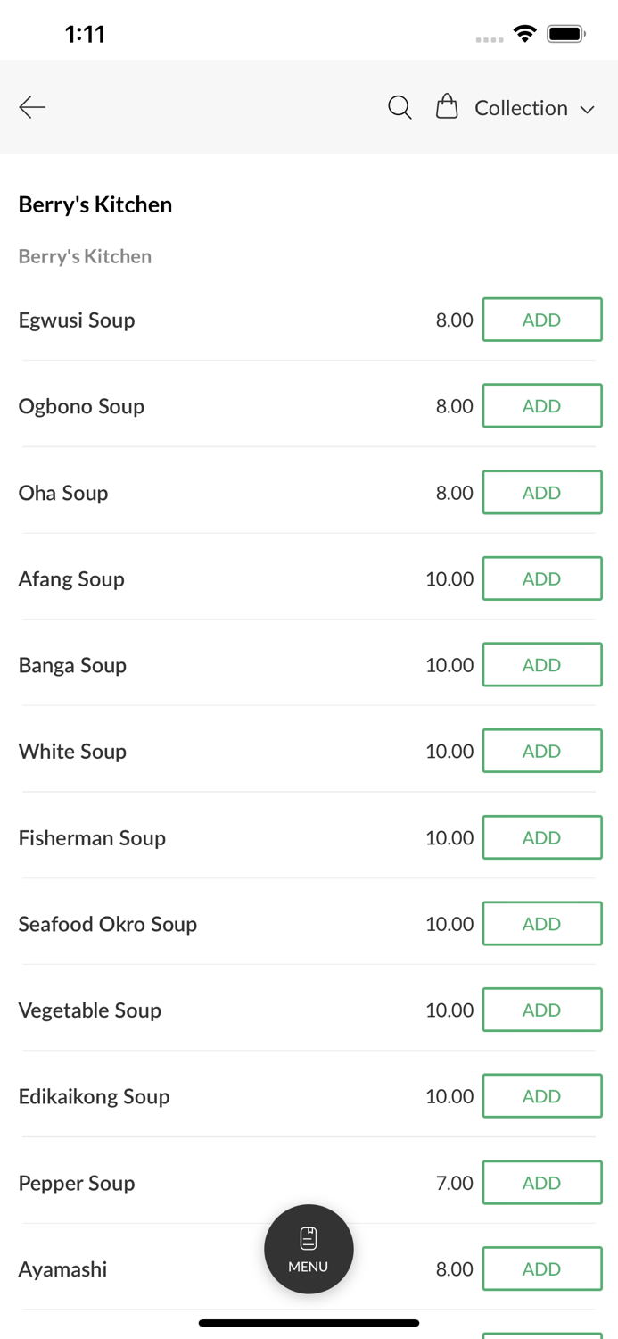
Task: Select the Collection order type label
Action: [521, 108]
